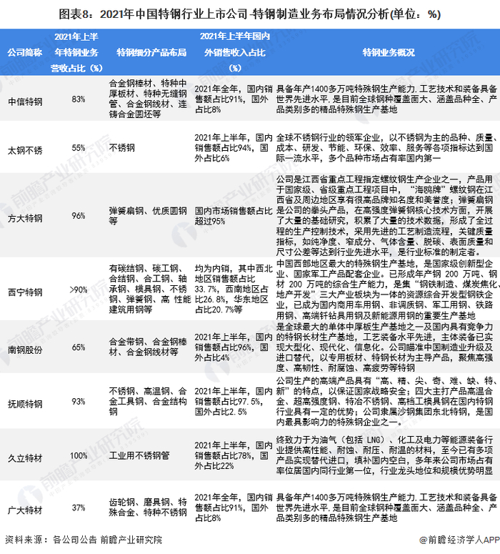Click the 2021年上半年国内外销售收入占比 header

click(x=235, y=52)
